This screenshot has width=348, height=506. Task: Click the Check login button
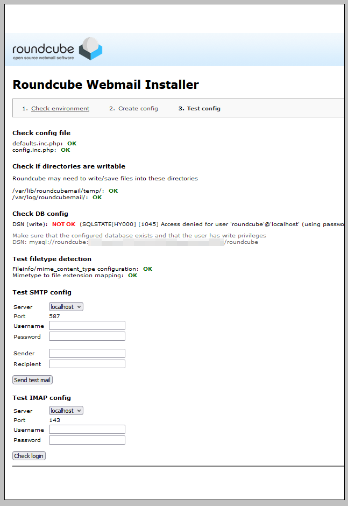tap(29, 455)
